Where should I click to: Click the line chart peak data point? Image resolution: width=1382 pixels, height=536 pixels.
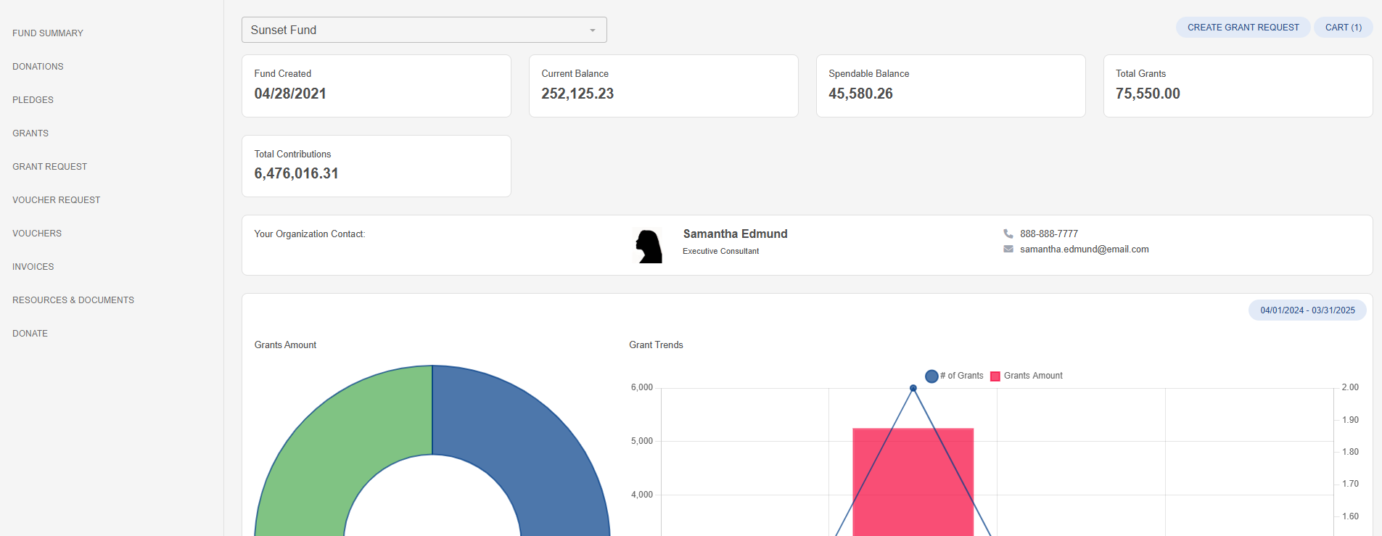[x=913, y=388]
